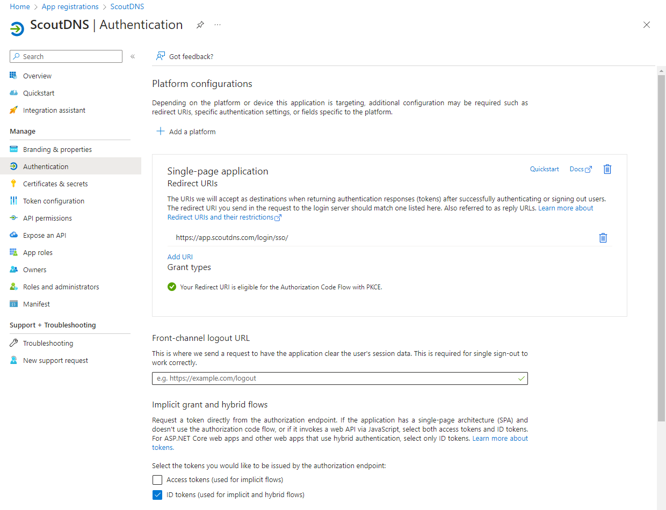Screen dimensions: 666x510
Task: Click the Token configuration bars icon
Action: [x=13, y=201]
